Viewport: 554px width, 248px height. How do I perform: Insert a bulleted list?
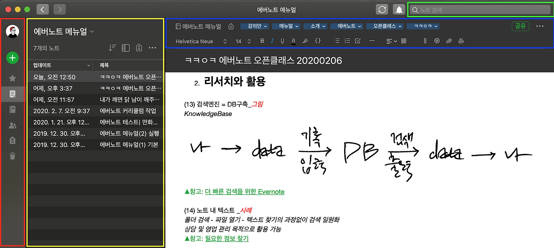pos(337,41)
